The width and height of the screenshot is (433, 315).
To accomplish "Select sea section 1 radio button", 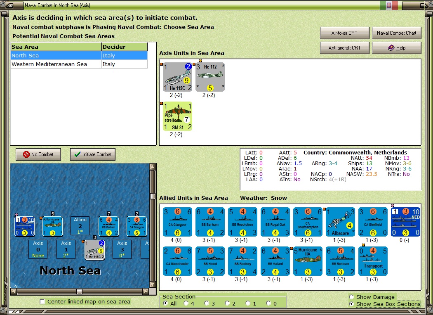I will (x=248, y=303).
